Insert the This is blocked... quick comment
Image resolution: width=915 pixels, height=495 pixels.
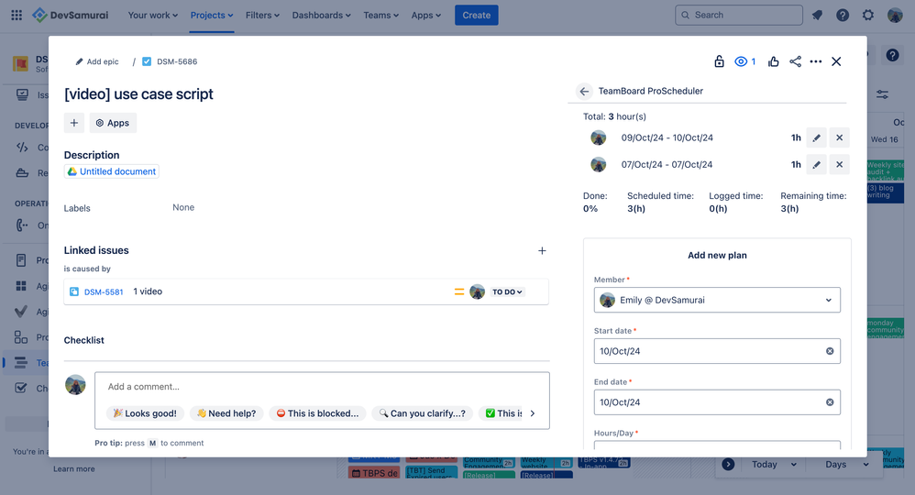[x=317, y=413]
